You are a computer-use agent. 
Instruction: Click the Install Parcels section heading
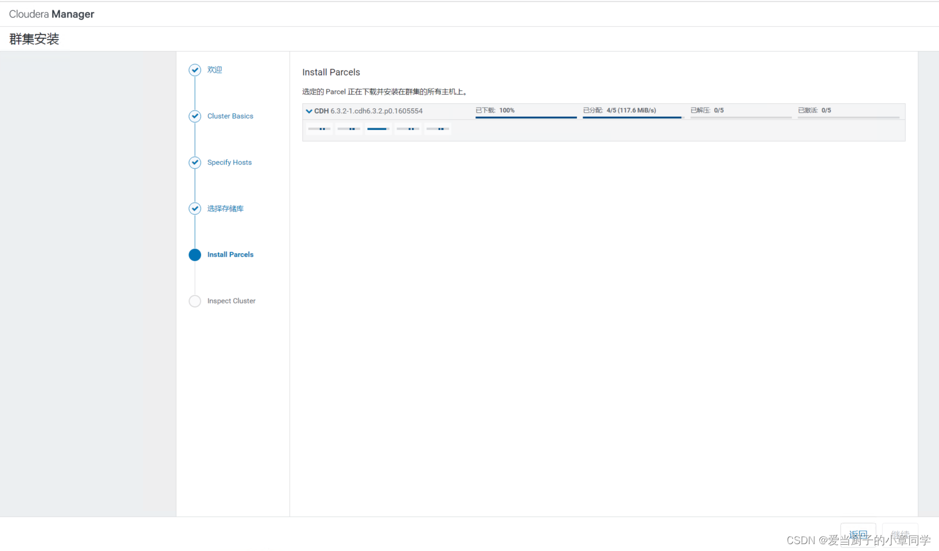click(x=331, y=72)
